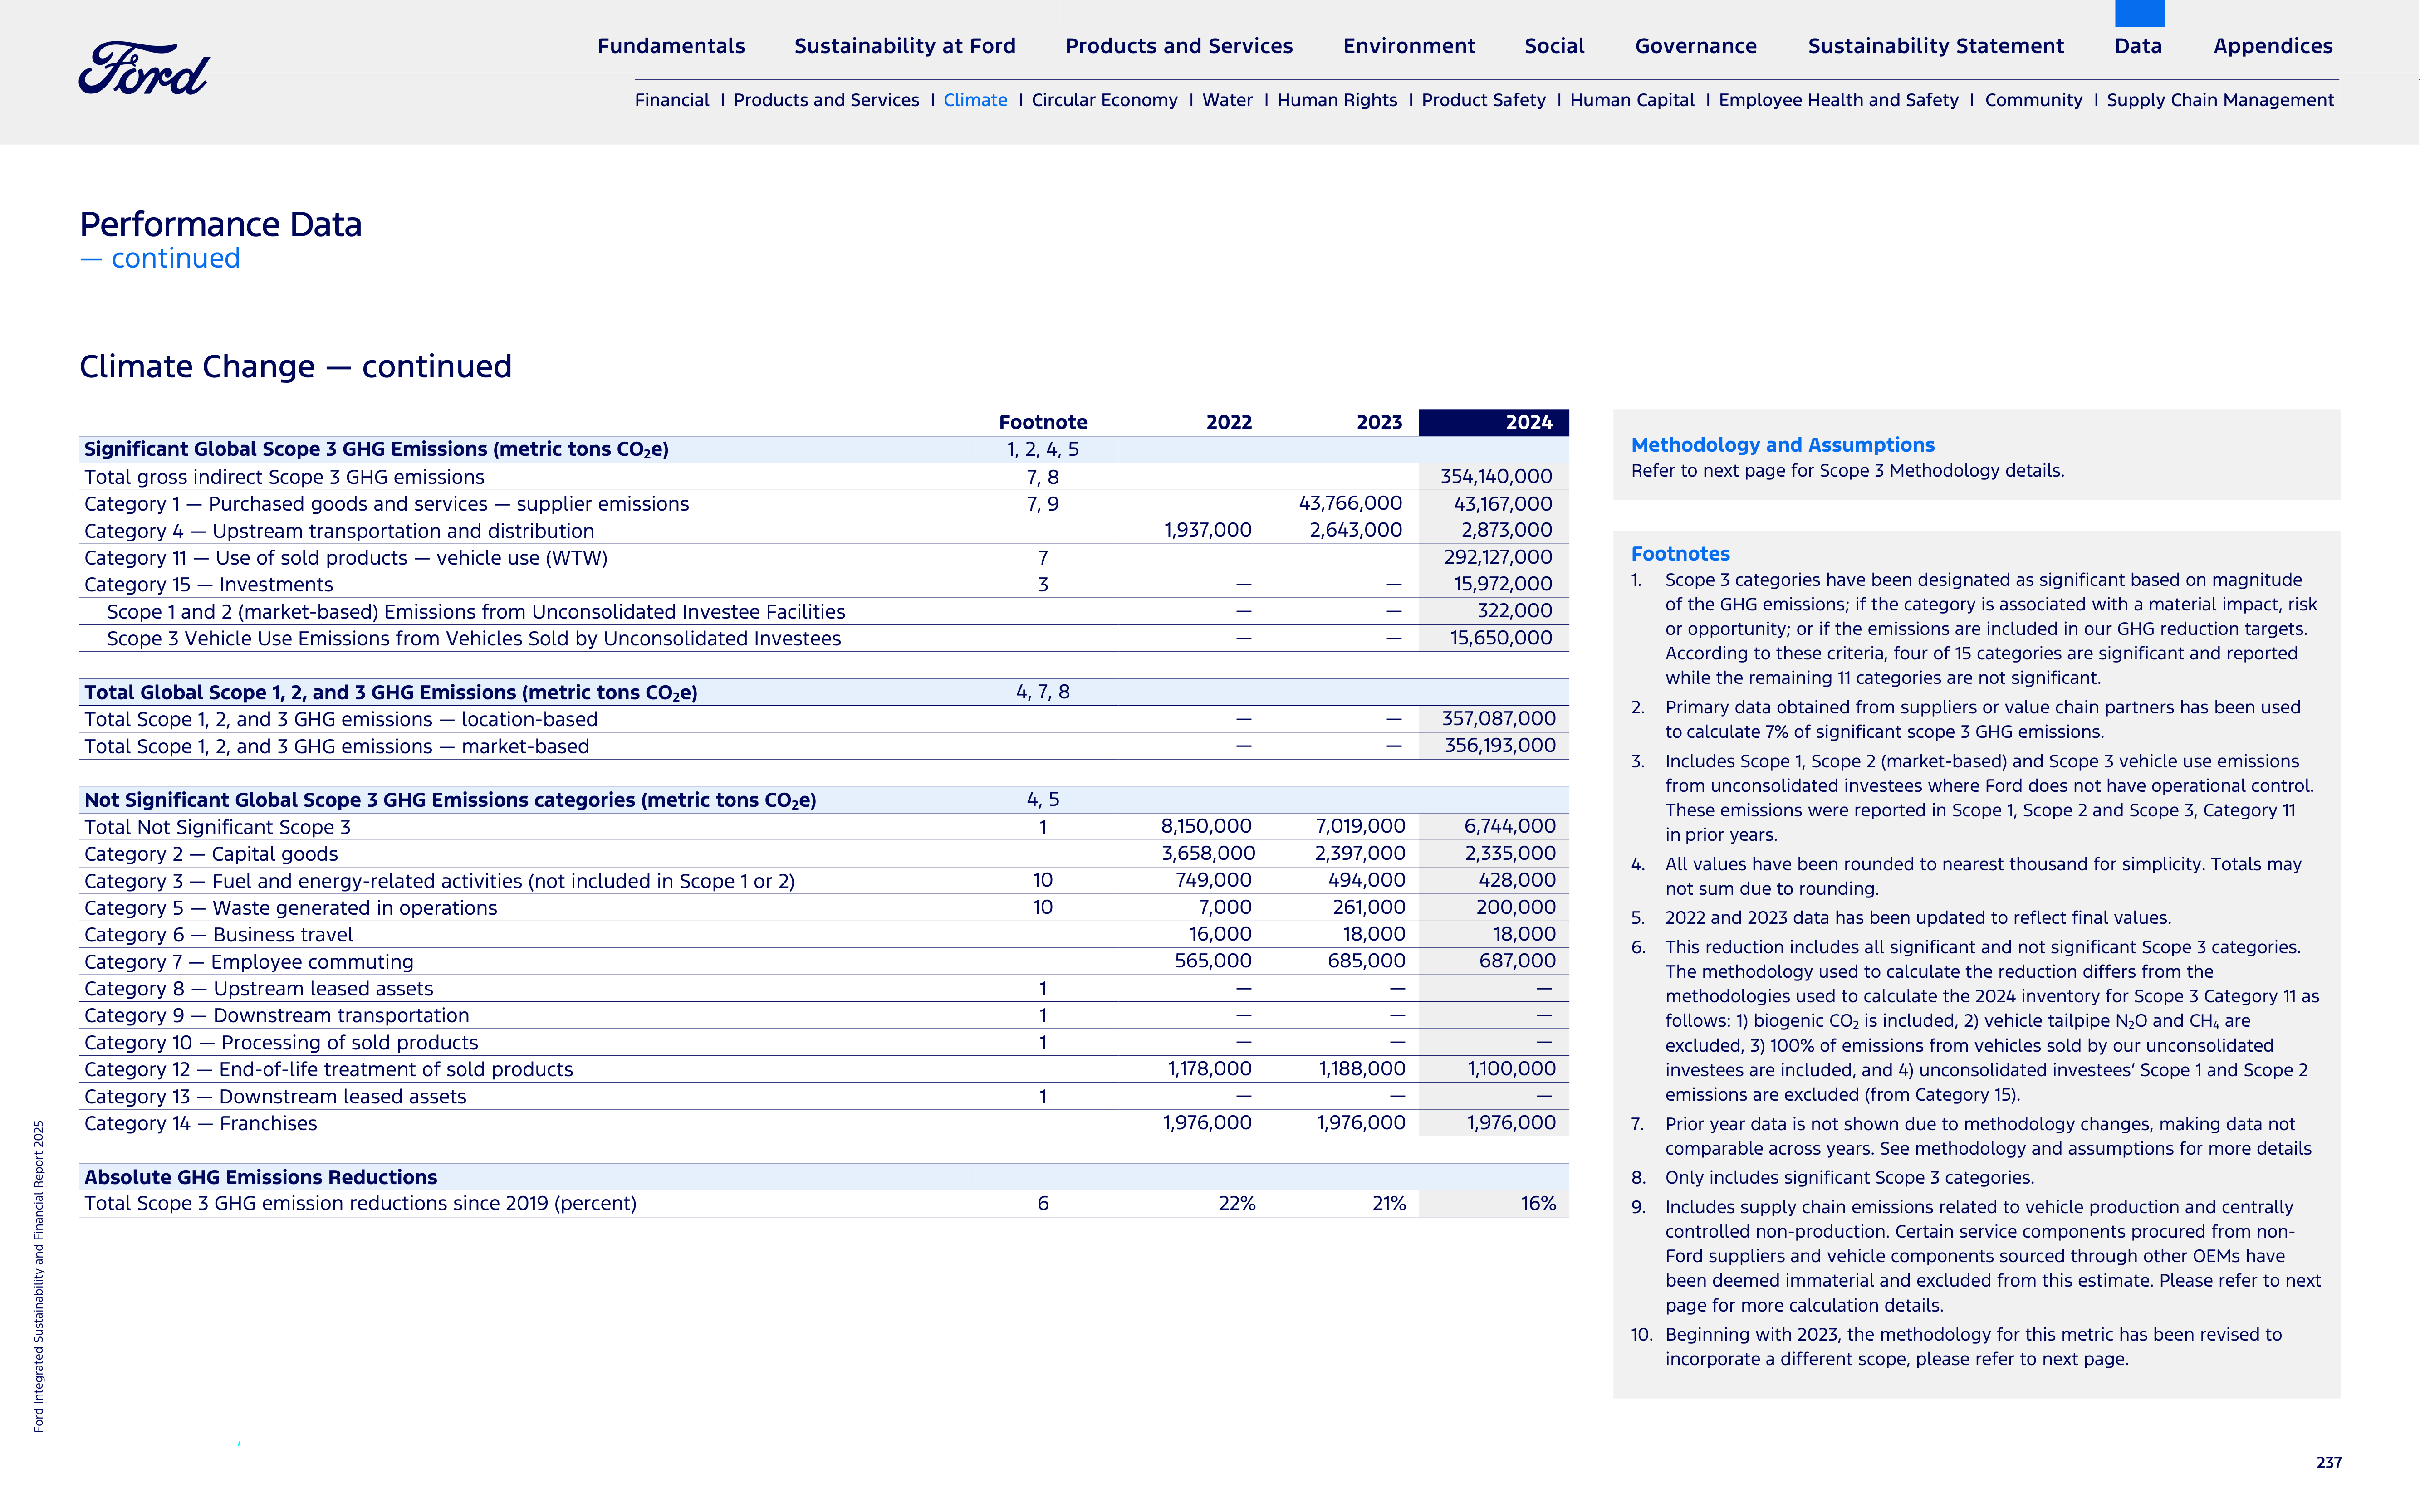The width and height of the screenshot is (2420, 1512).
Task: Click the 'Footnotes' heading
Action: click(1680, 554)
